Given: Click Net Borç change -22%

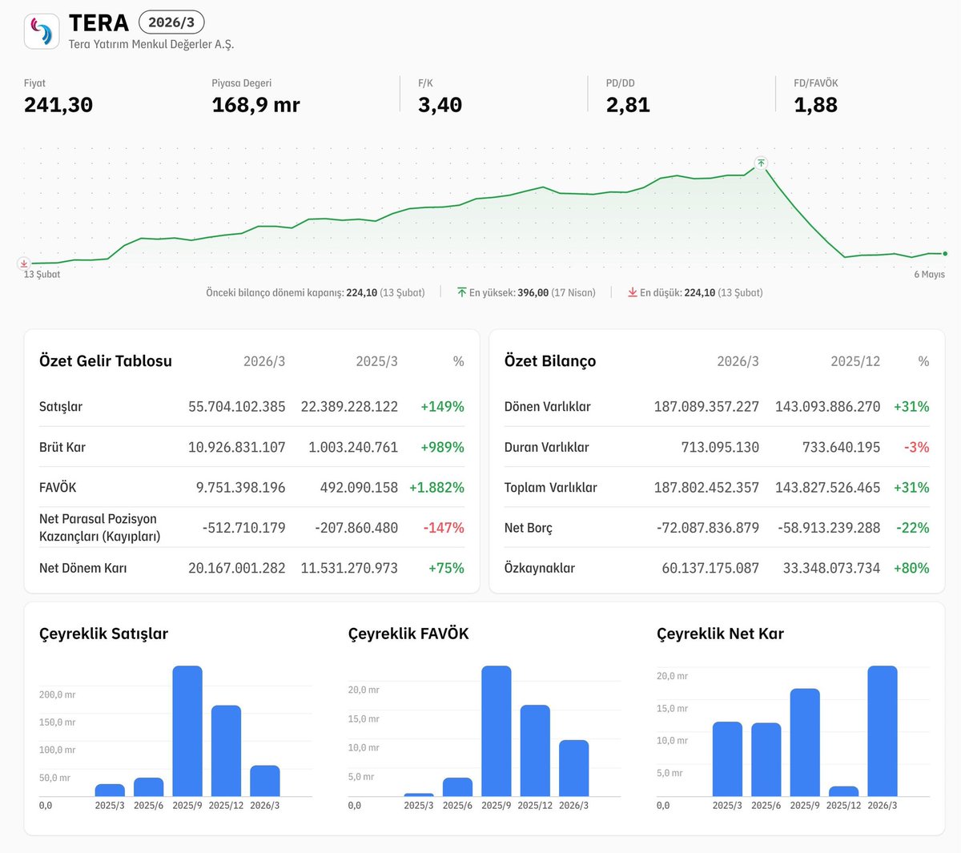Looking at the screenshot, I should pos(914,528).
